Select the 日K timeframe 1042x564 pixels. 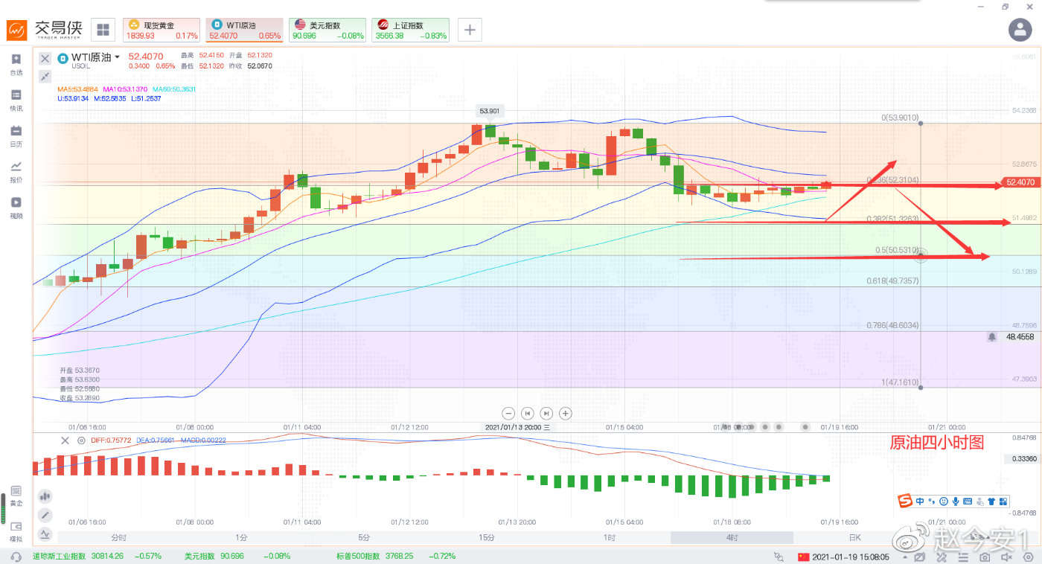(854, 537)
